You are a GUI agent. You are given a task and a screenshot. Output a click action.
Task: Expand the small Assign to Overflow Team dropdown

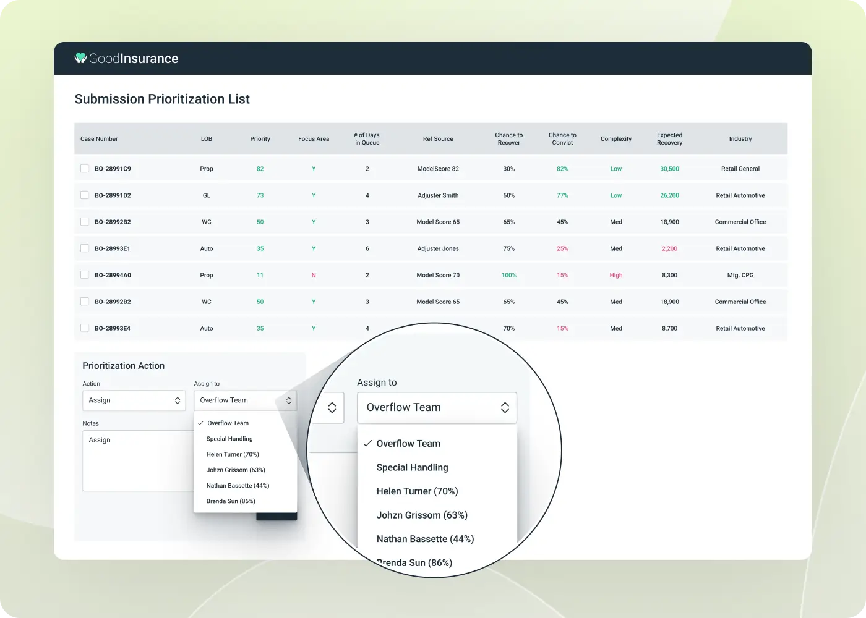click(x=245, y=400)
